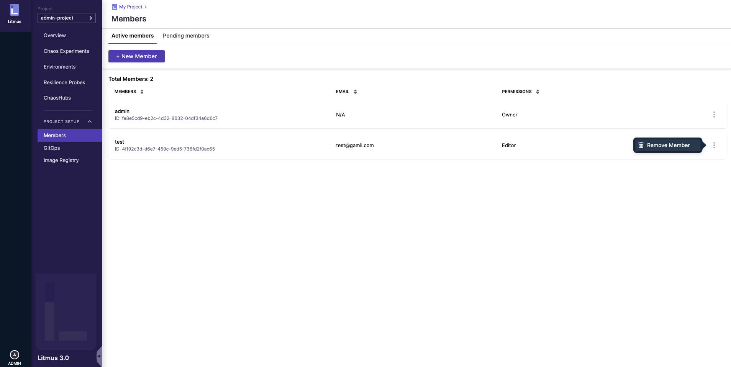The image size is (731, 367).
Task: Open kebab menu for admin row
Action: coord(714,115)
